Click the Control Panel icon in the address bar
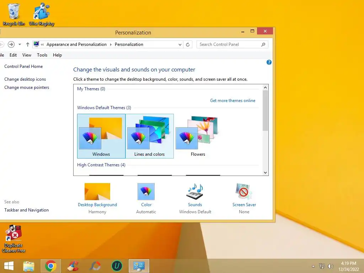The width and height of the screenshot is (364, 273). (x=36, y=44)
